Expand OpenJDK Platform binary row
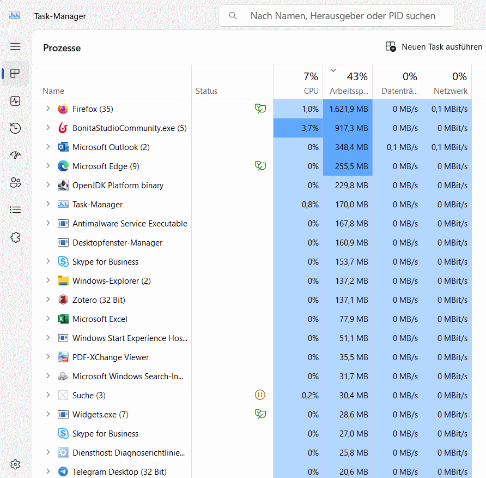 [x=48, y=185]
